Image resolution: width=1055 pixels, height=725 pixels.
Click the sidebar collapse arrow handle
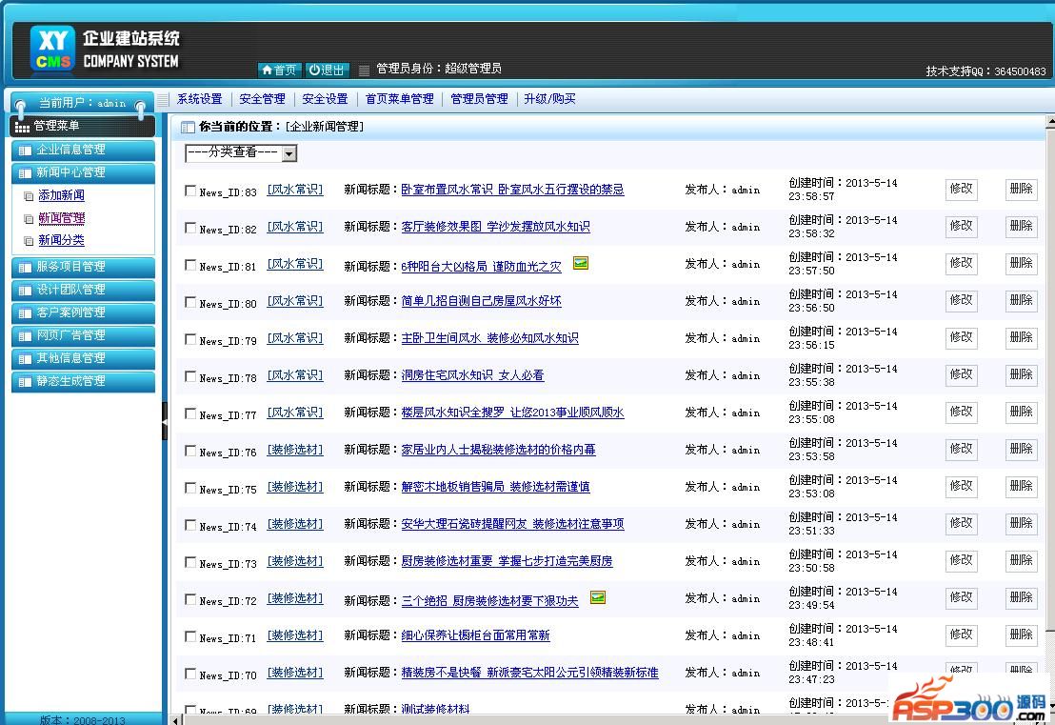pos(164,420)
